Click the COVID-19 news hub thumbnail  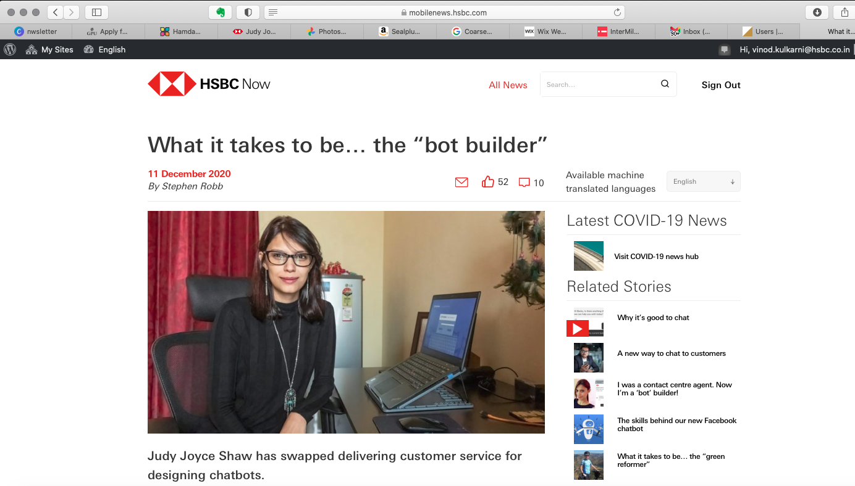tap(589, 256)
